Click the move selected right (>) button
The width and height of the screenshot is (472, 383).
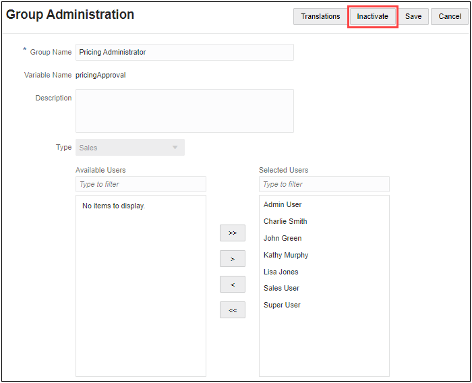[x=233, y=259]
